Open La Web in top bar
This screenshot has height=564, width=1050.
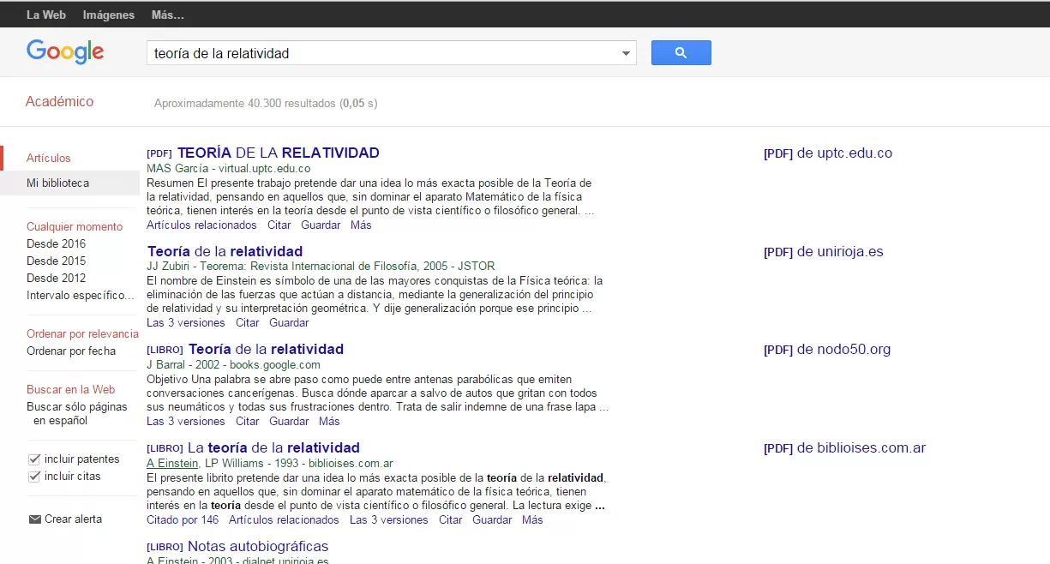pyautogui.click(x=46, y=15)
